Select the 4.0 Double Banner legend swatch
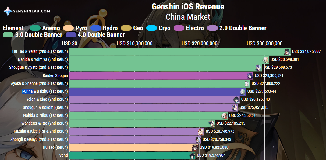 point(71,35)
